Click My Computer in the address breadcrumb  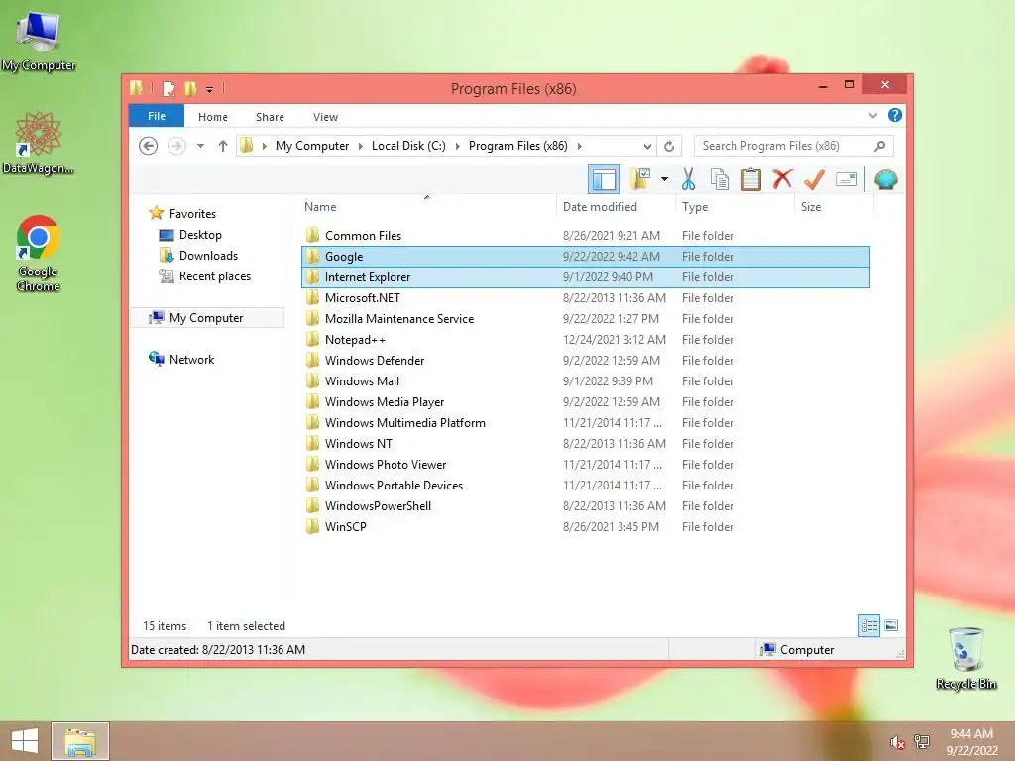[312, 146]
